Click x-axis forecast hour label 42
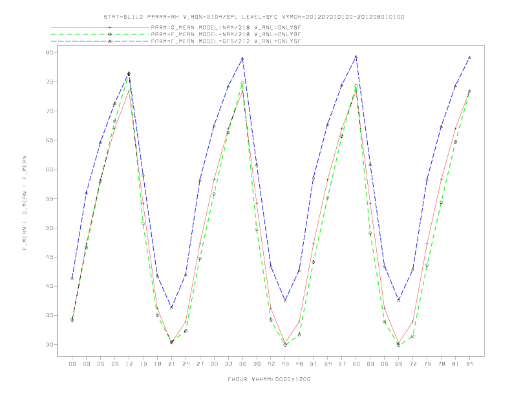The image size is (512, 396). click(x=271, y=364)
